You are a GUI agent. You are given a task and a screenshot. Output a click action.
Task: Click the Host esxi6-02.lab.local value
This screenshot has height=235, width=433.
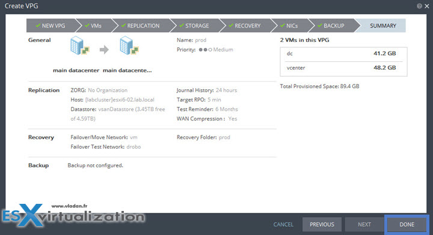(x=120, y=100)
